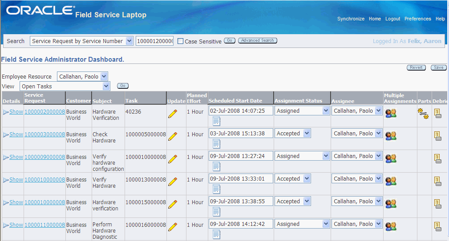The image size is (449, 241).
Task: Open calendar picker under 09-Jul-2008 13:38:55
Action: point(216,212)
